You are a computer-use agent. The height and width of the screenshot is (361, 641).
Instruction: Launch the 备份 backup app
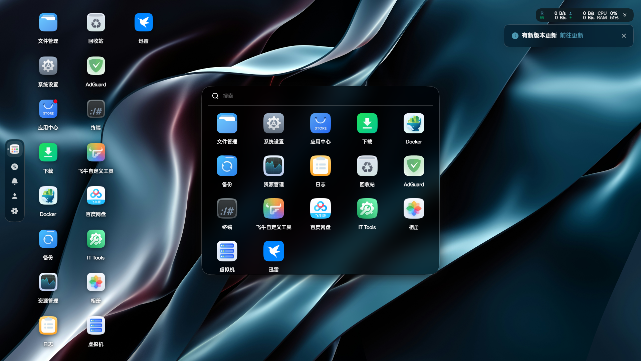pyautogui.click(x=227, y=166)
